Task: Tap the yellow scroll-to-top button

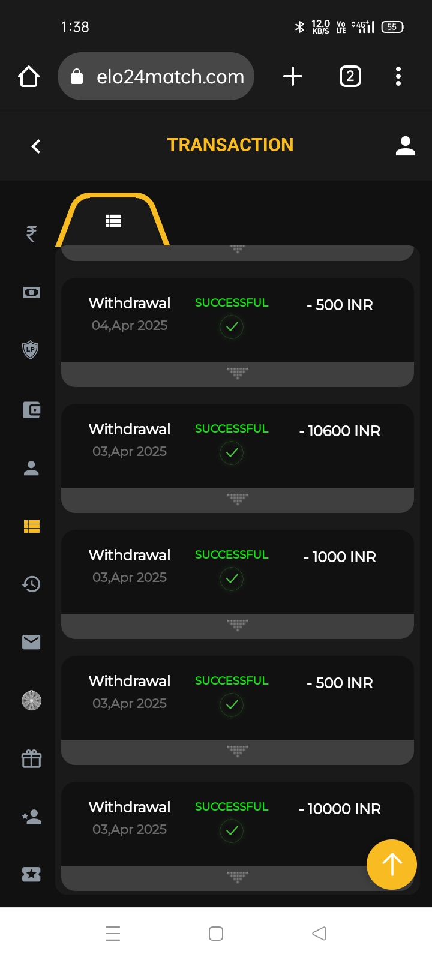Action: (x=391, y=865)
